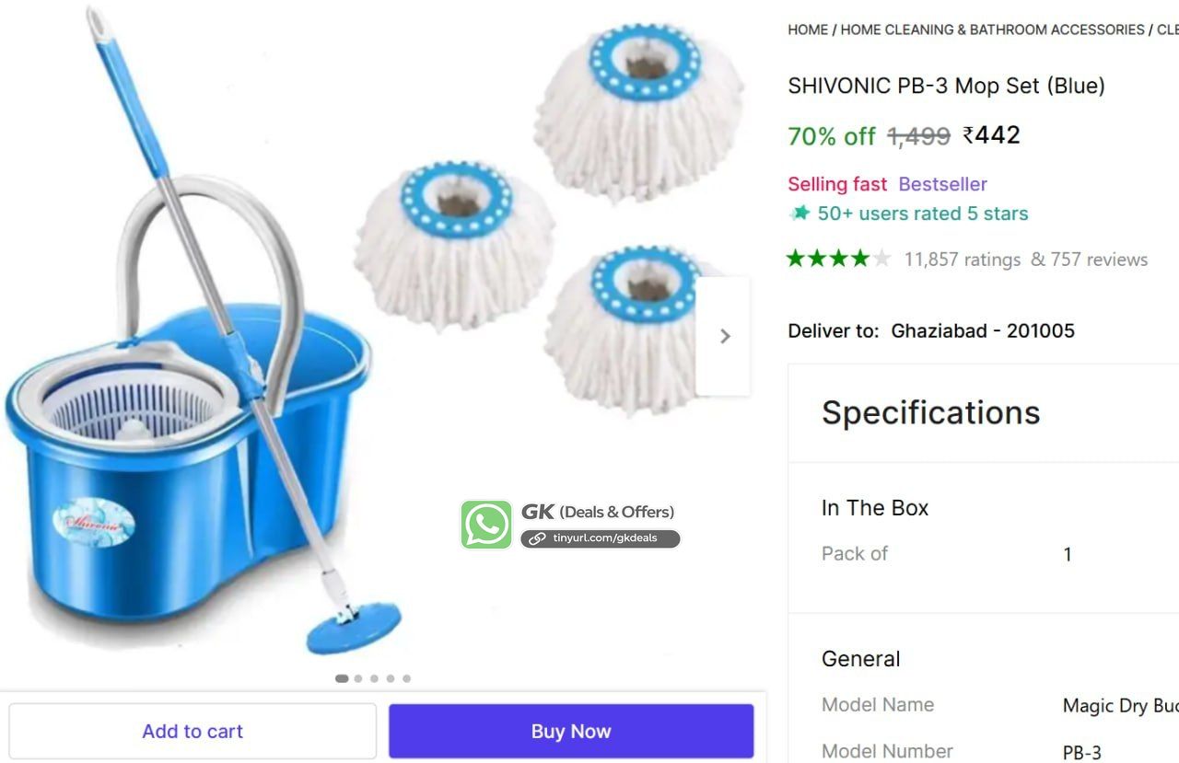Viewport: 1179px width, 763px height.
Task: Open the HOME breadcrumb link
Action: (x=808, y=29)
